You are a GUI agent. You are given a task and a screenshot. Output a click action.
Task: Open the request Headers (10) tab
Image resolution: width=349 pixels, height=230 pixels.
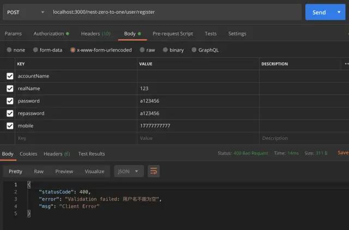(x=96, y=34)
